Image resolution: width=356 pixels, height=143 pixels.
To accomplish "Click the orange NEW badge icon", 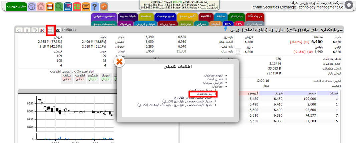I will pyautogui.click(x=104, y=6).
